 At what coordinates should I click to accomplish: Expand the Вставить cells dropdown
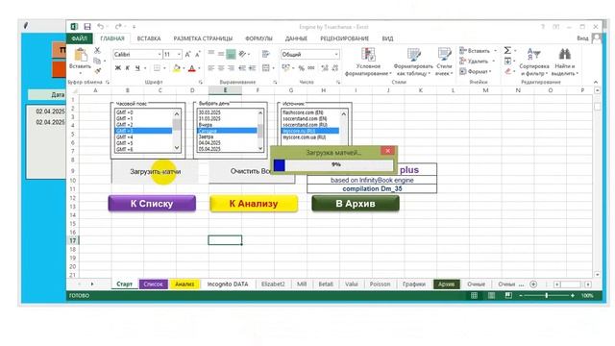coord(496,51)
